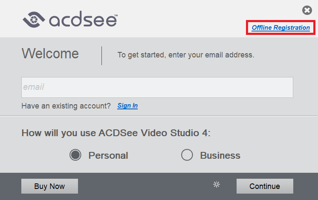The width and height of the screenshot is (318, 200).
Task: Click the "To get started" instruction text
Action: pos(186,55)
